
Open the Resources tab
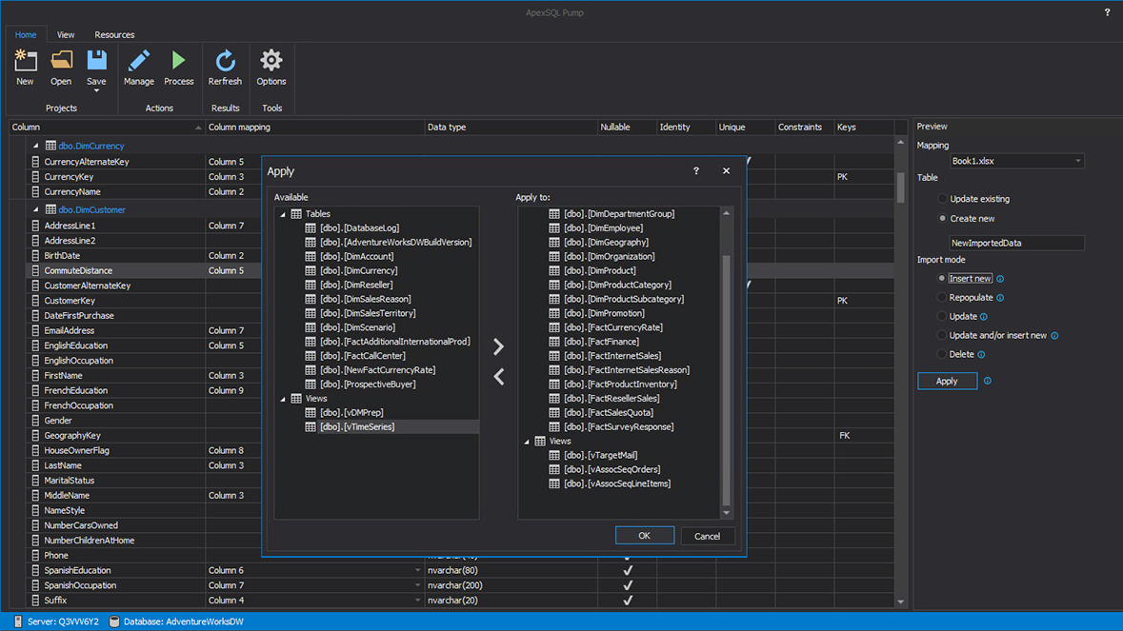[113, 34]
